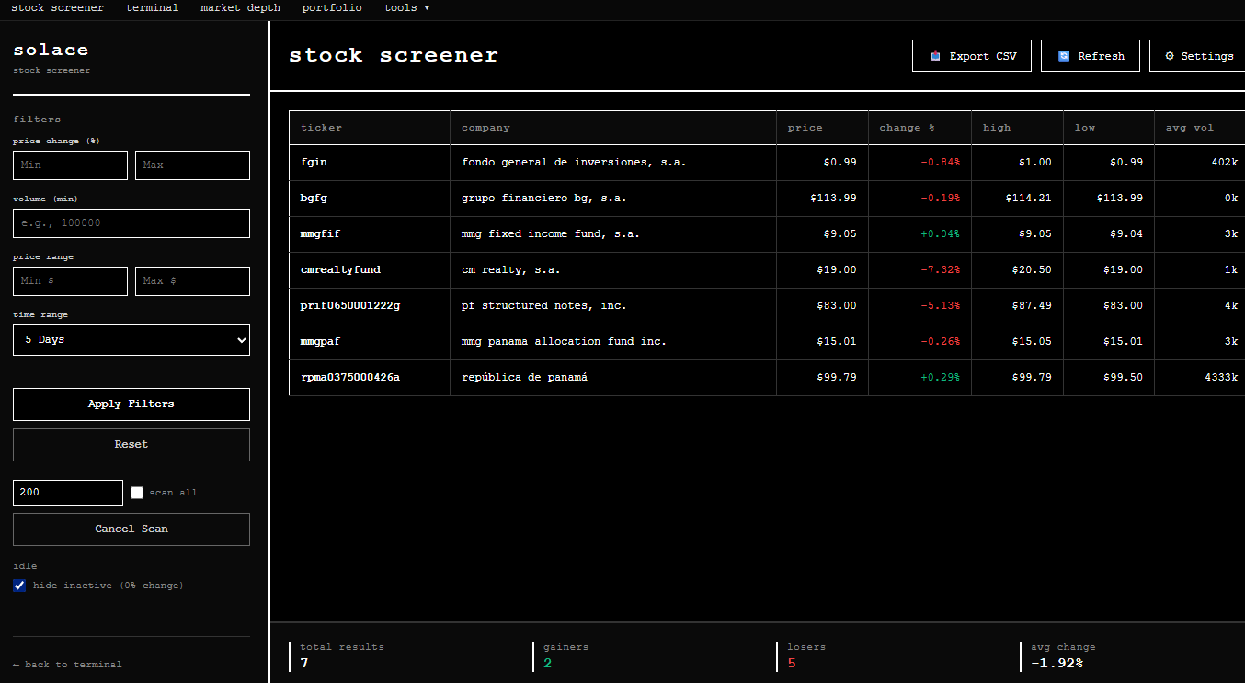Reset all filters

[x=131, y=444]
